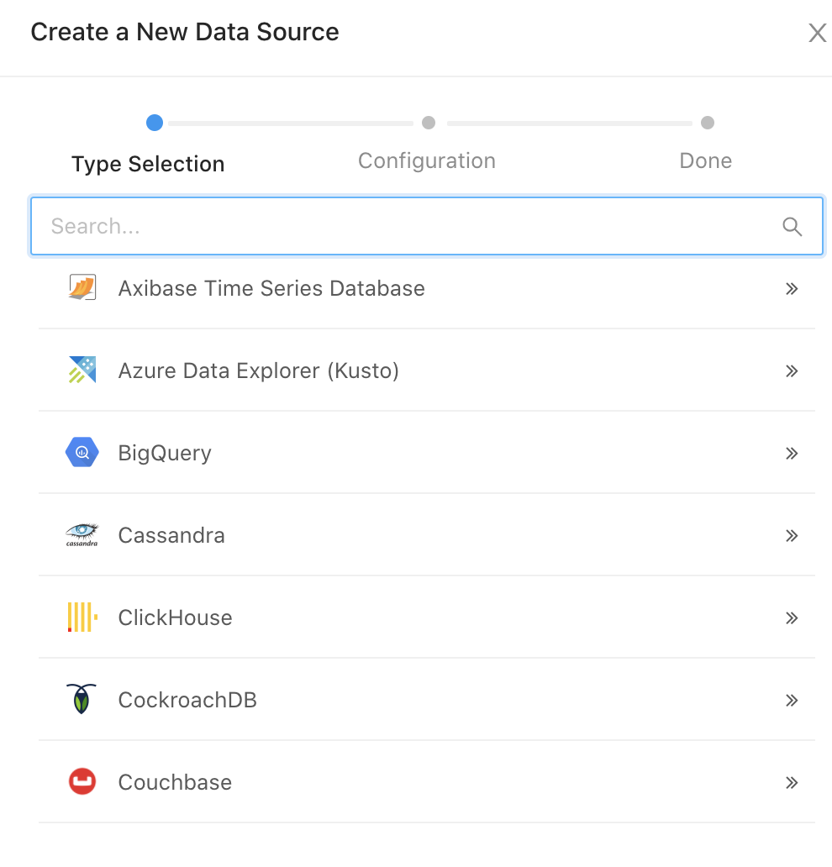Click the red Couchbase logo icon

click(x=82, y=782)
